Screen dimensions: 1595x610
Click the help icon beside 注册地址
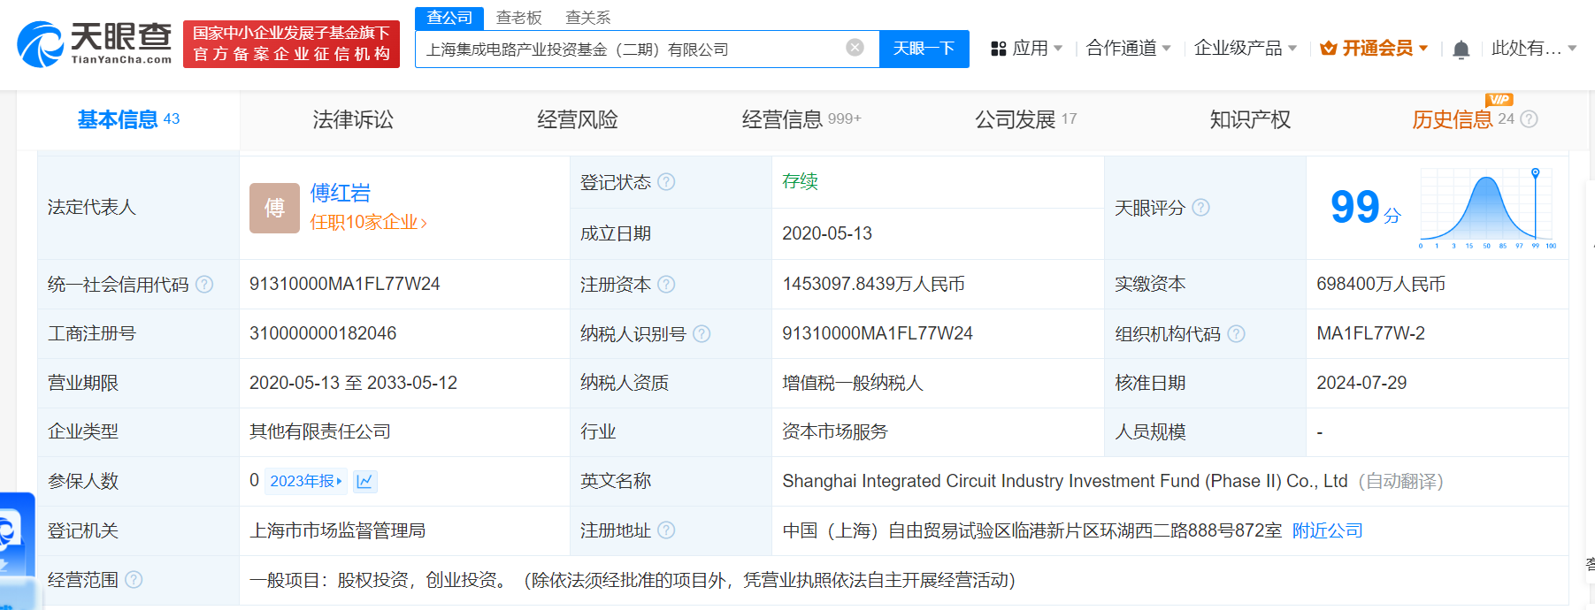click(x=666, y=530)
